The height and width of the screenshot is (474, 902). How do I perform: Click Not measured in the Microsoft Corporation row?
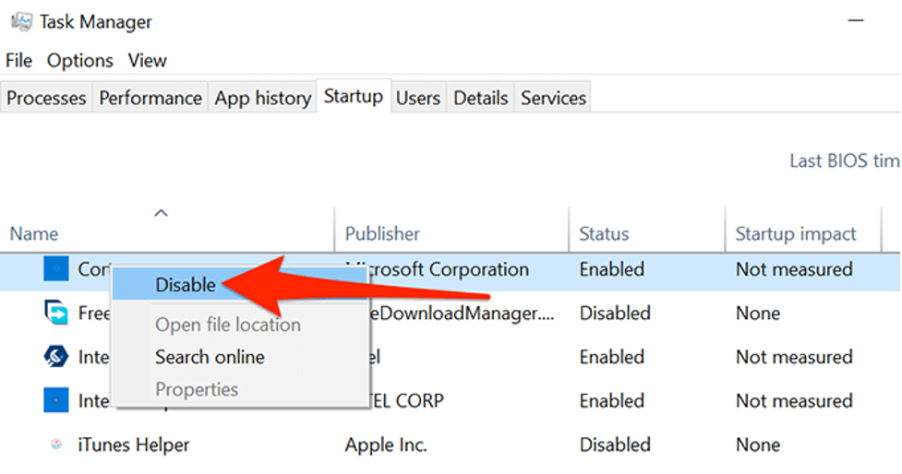(x=794, y=269)
